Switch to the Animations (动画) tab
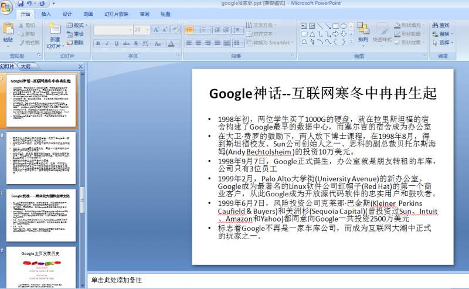Image resolution: width=469 pixels, height=289 pixels. [x=88, y=14]
